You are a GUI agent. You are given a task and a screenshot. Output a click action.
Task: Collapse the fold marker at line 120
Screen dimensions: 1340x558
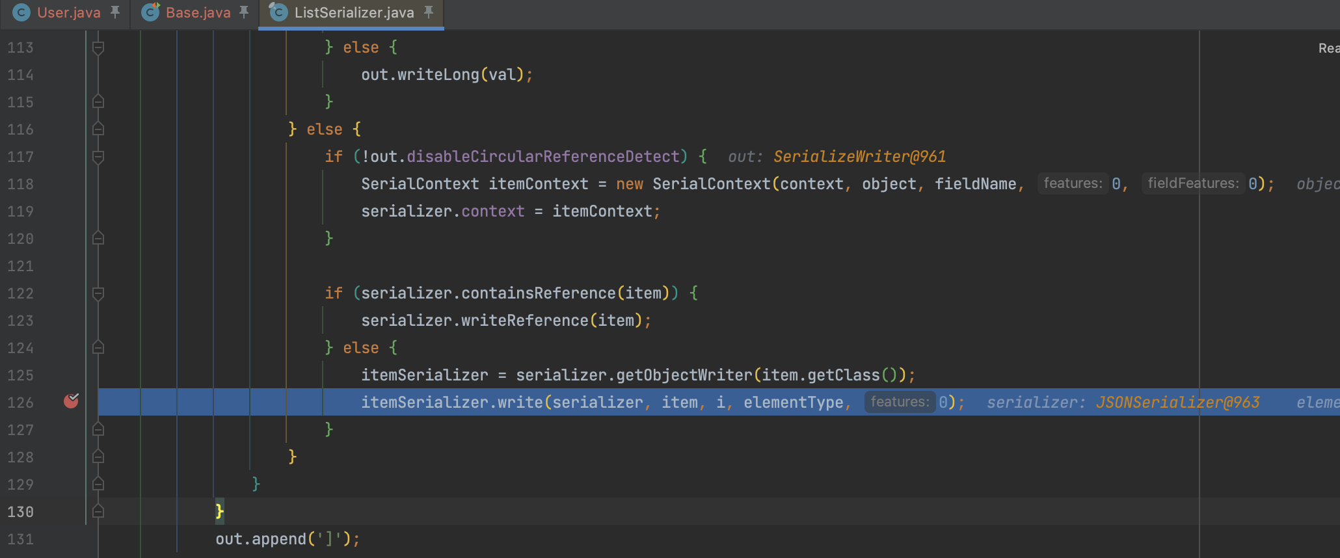click(x=98, y=238)
